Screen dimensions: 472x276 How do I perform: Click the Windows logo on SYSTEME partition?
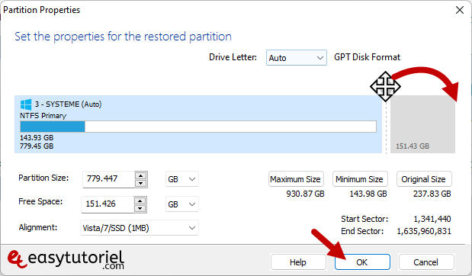(26, 104)
